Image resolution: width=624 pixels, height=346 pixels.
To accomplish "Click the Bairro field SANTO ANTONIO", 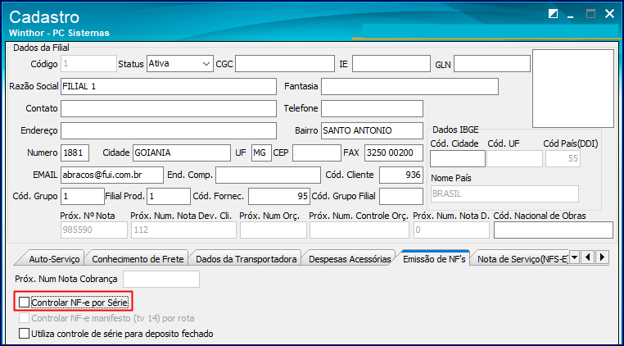I will tap(372, 130).
